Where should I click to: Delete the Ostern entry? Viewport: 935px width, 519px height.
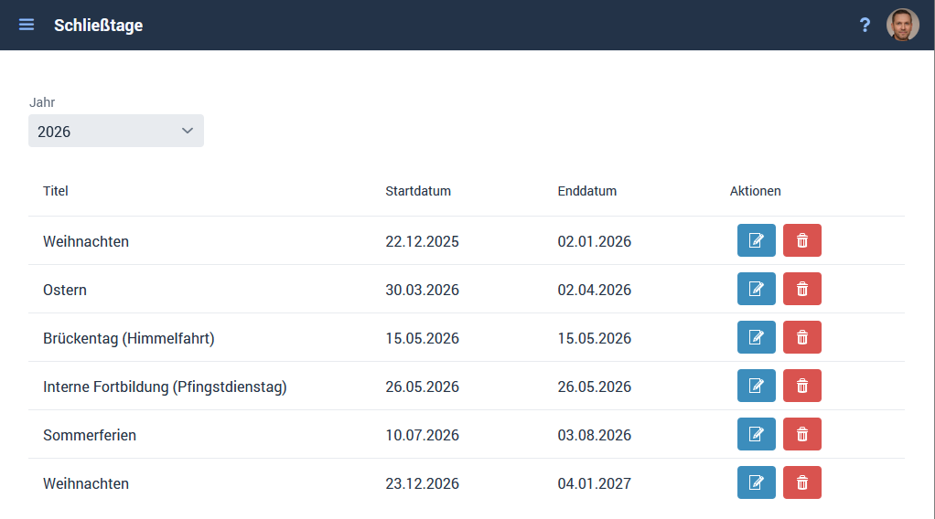(x=802, y=289)
